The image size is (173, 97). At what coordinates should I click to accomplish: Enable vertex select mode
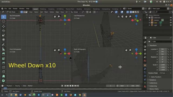22,12
